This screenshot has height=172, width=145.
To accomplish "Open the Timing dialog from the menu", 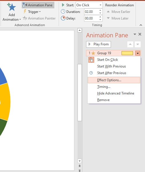I will [114, 87].
